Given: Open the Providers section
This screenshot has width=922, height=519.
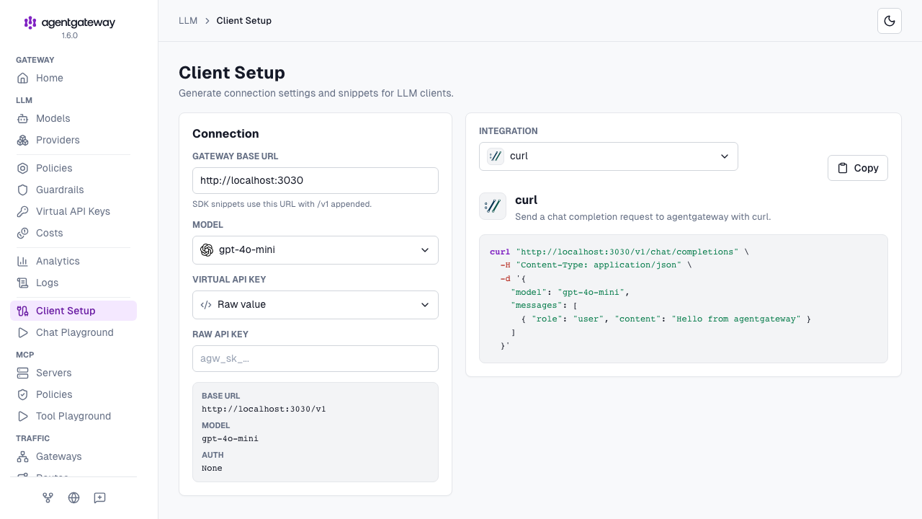Looking at the screenshot, I should click(73, 140).
